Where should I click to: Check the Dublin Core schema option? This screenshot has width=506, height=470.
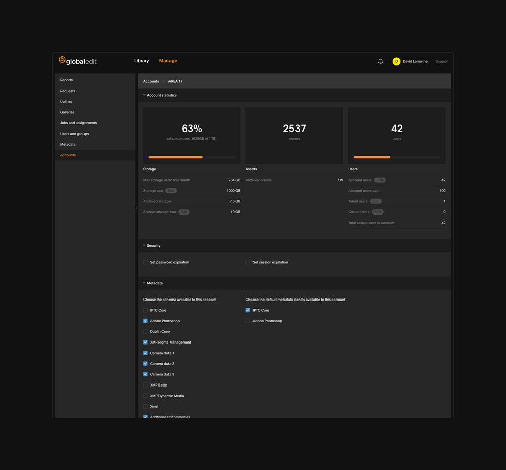coord(146,332)
